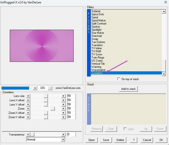Viewport: 169px width, 145px height.
Task: Increase Lens Y offset with right arrow
Action: click(64, 104)
